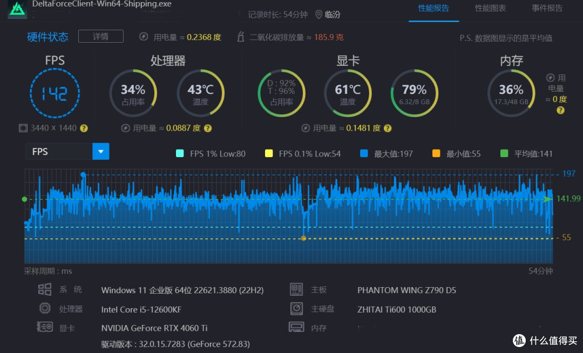Screen dimensions: 583x353
Task: Click power icon next to 0.1481 度
Action: coord(306,128)
